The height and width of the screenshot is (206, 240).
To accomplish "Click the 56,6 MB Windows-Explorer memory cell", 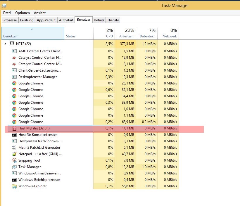I will 125,186.
